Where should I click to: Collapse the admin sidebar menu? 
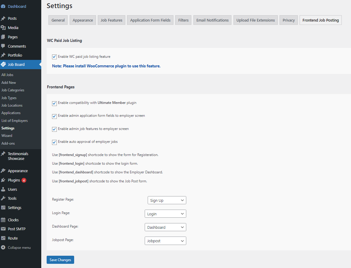click(x=19, y=247)
